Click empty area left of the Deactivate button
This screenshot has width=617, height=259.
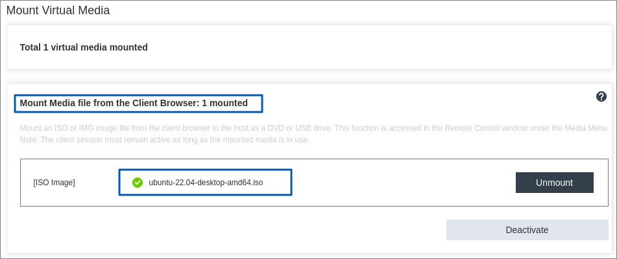coord(232,230)
